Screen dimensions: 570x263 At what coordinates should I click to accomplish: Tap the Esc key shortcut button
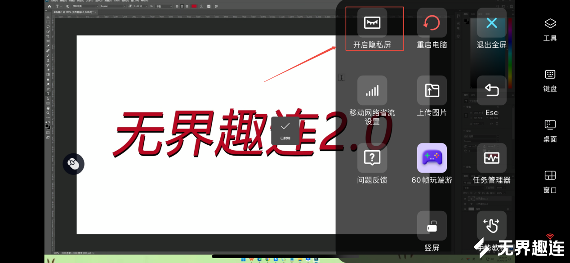[x=491, y=90]
